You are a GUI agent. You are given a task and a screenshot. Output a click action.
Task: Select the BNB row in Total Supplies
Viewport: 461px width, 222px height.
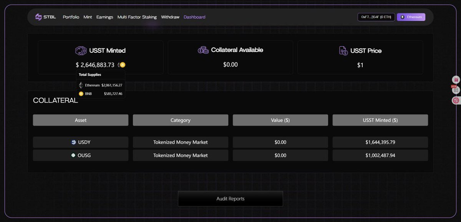coord(101,93)
